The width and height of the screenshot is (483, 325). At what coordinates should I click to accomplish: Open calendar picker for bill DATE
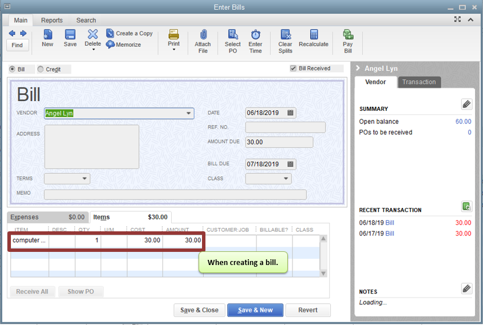[290, 113]
